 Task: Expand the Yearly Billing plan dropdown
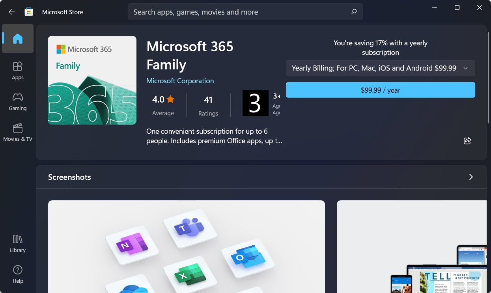381,68
